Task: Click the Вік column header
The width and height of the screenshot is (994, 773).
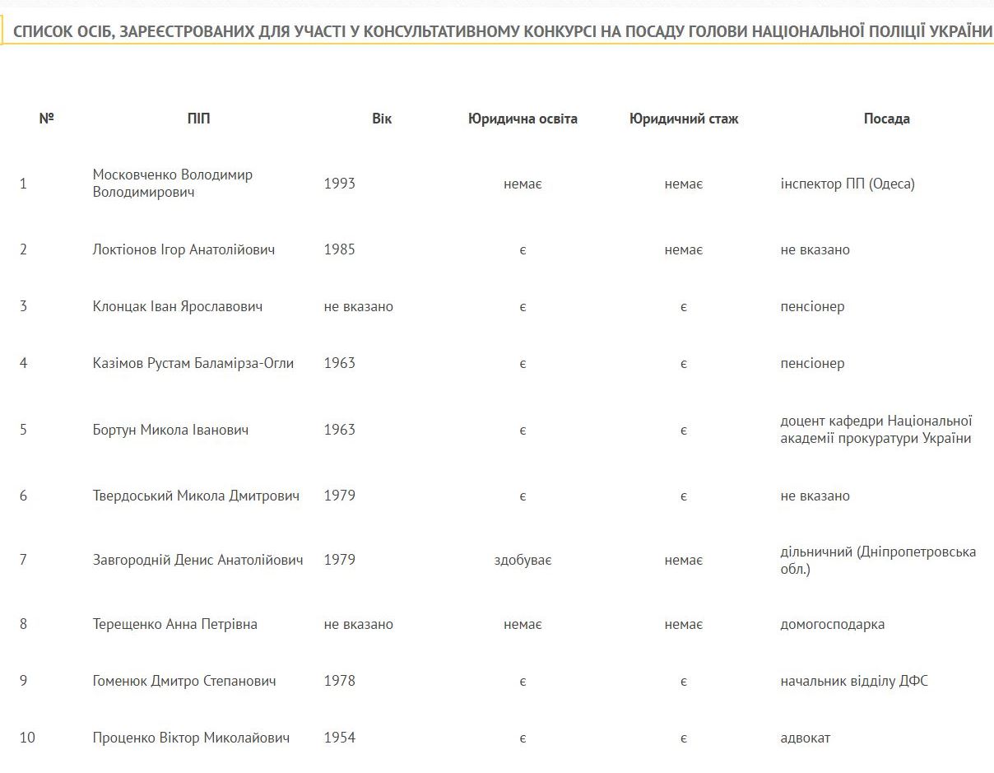Action: [382, 119]
